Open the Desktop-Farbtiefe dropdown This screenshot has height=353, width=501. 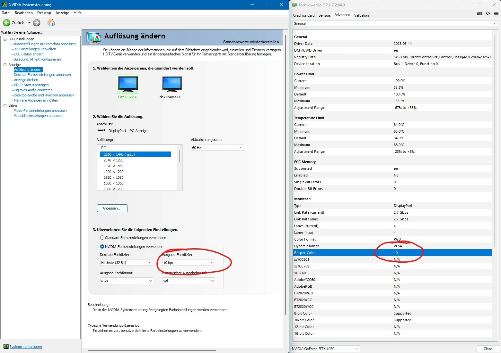click(x=127, y=263)
